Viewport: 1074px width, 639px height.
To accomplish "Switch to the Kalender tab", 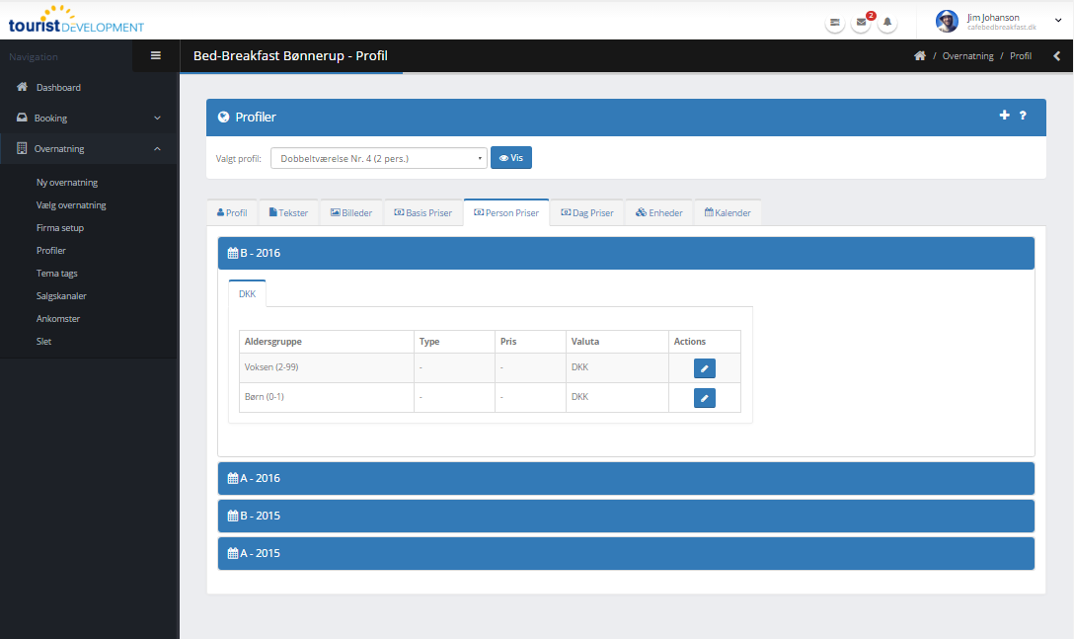I will point(728,212).
